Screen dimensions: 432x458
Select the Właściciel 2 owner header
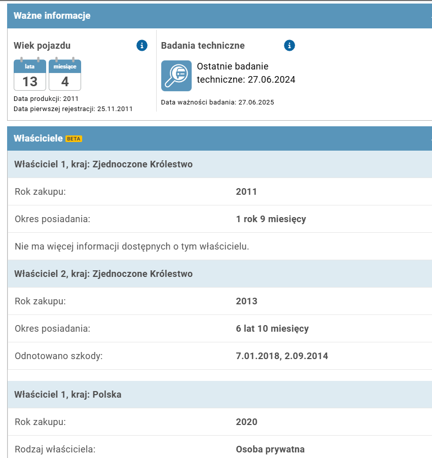(103, 274)
